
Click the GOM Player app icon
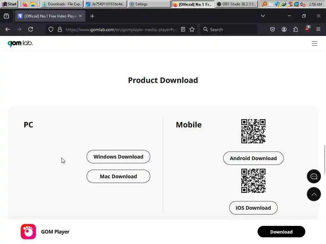28,232
